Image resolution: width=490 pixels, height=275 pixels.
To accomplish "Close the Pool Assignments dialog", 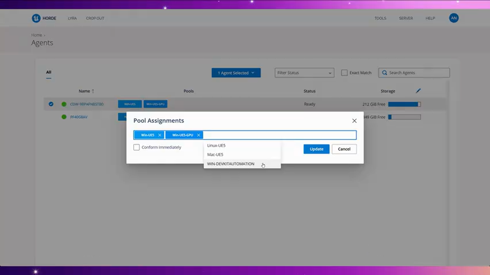I will [354, 121].
